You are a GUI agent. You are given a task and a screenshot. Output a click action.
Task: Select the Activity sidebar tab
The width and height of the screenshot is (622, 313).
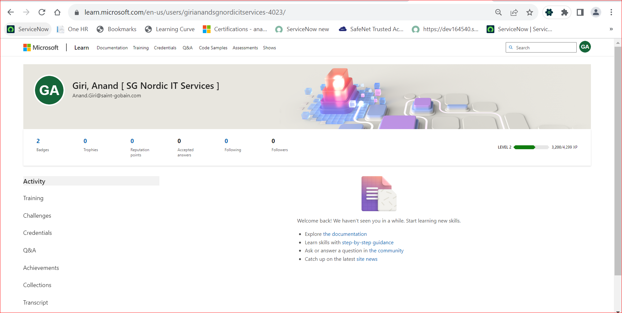[91, 181]
